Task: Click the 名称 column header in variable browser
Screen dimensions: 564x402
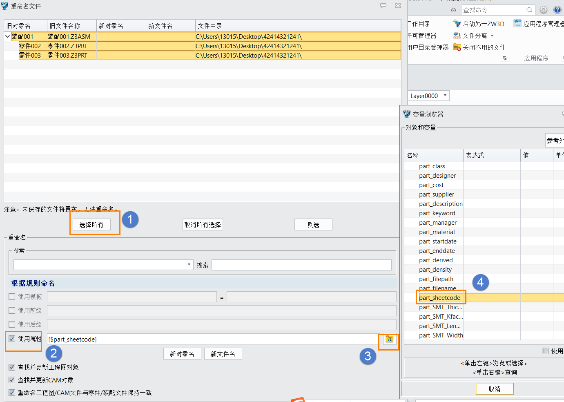Action: 434,155
